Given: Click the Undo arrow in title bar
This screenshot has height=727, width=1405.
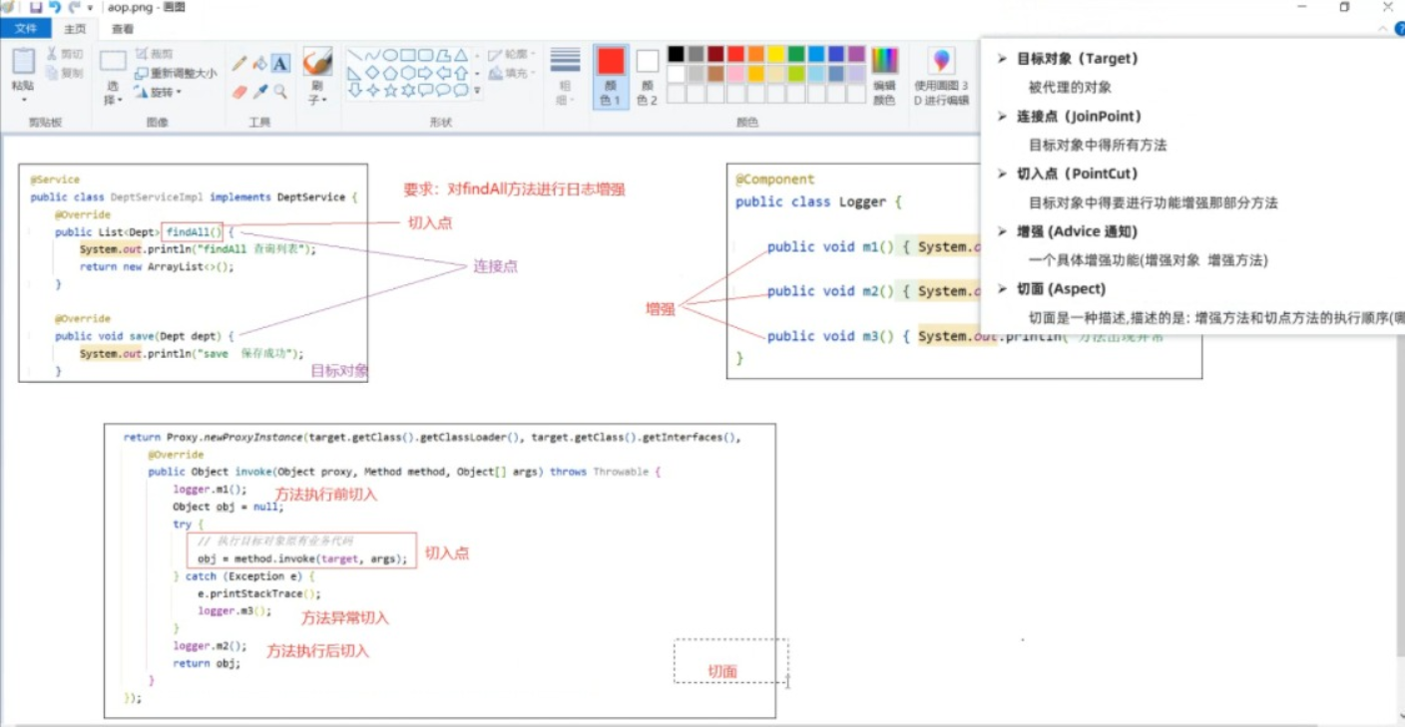Looking at the screenshot, I should [55, 7].
